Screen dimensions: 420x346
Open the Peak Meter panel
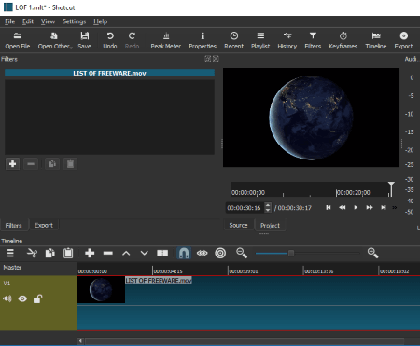pyautogui.click(x=166, y=41)
